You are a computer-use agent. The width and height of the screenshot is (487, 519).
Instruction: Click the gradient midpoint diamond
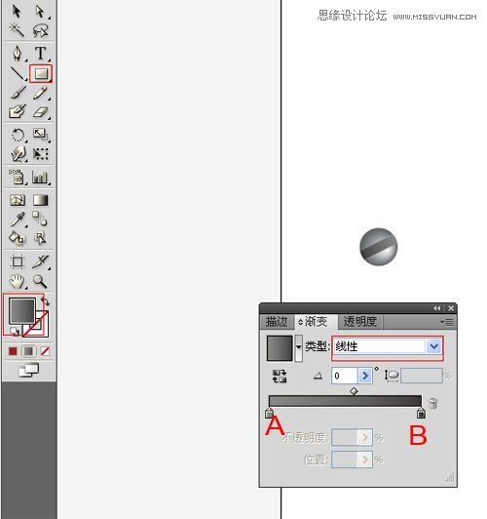(354, 391)
